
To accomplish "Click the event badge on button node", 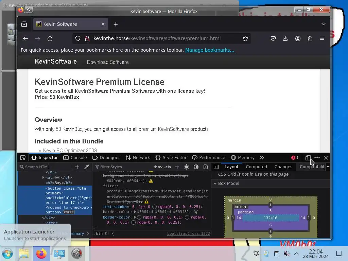I will pos(69,212).
